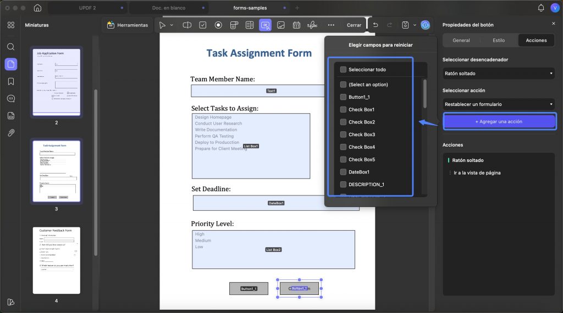Open the Herramientas tools menu
The image size is (563, 313).
click(x=128, y=25)
